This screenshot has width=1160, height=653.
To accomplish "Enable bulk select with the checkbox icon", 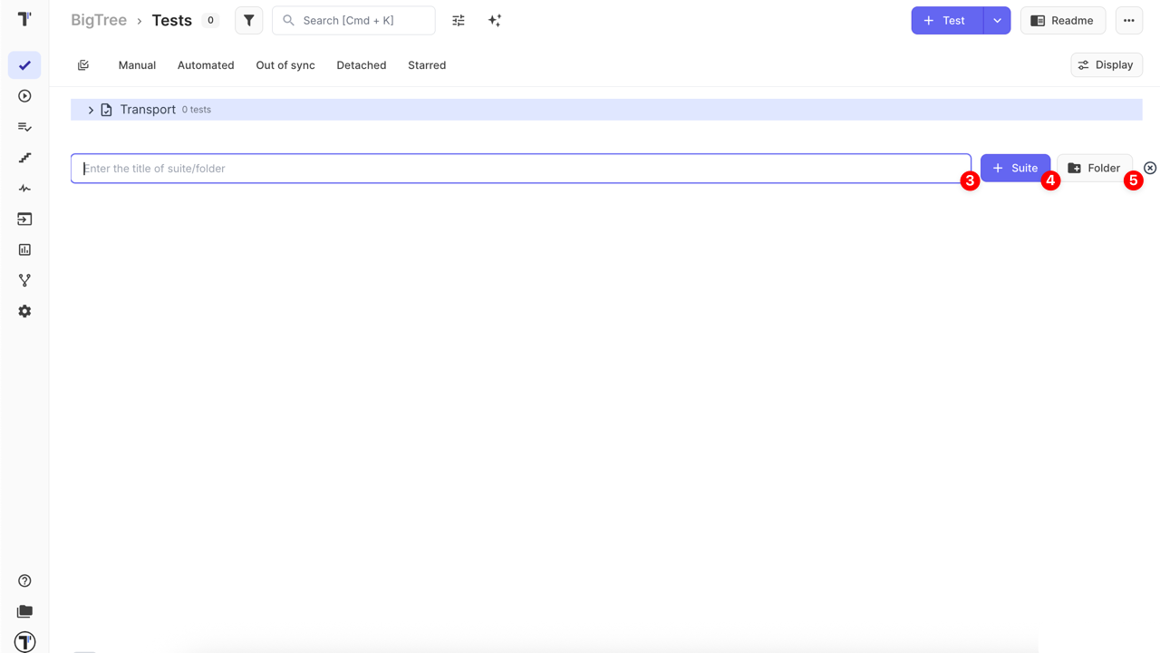I will click(83, 64).
